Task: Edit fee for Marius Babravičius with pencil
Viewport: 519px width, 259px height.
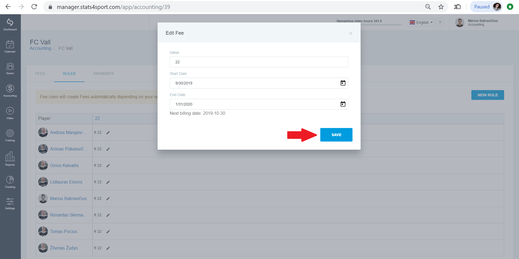Action: 108,199
